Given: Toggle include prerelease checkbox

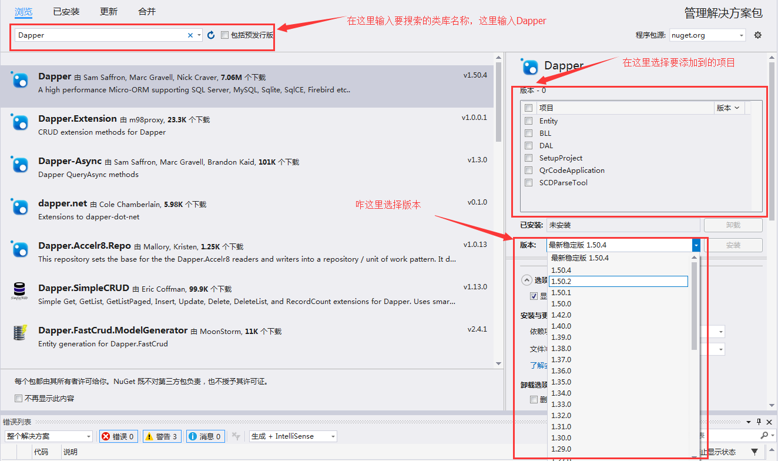Looking at the screenshot, I should click(224, 35).
